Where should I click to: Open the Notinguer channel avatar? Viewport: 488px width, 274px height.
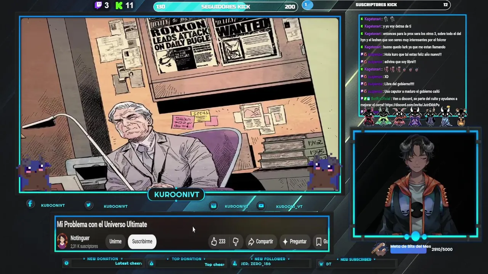point(62,241)
